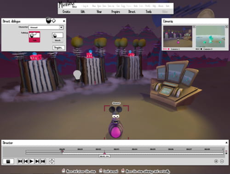The width and height of the screenshot is (230, 174).
Task: Open the Create menu
Action: click(x=66, y=12)
